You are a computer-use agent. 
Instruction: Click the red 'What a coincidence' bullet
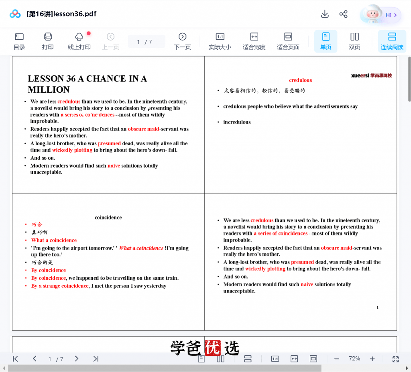pyautogui.click(x=54, y=240)
